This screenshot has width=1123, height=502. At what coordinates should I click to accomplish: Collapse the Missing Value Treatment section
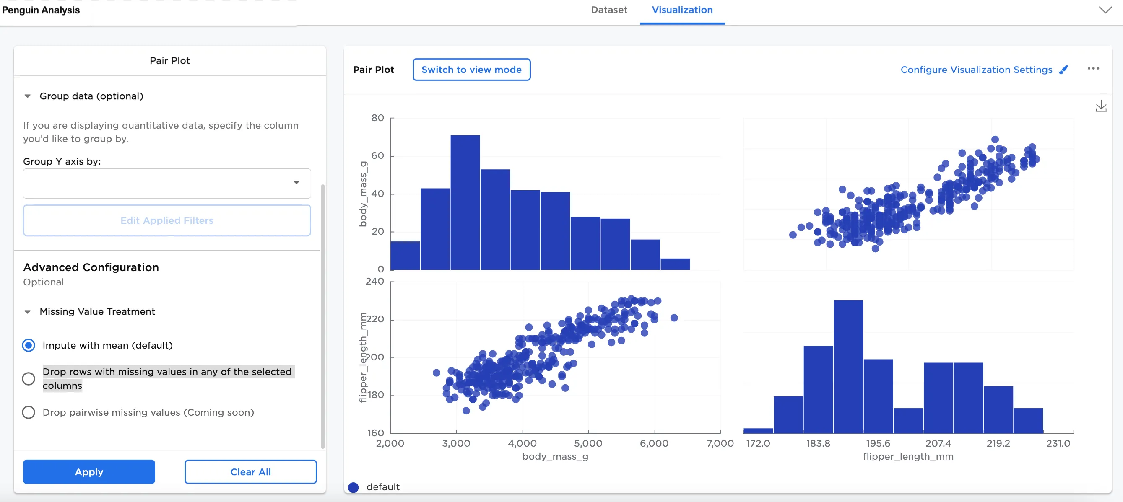[x=27, y=312]
